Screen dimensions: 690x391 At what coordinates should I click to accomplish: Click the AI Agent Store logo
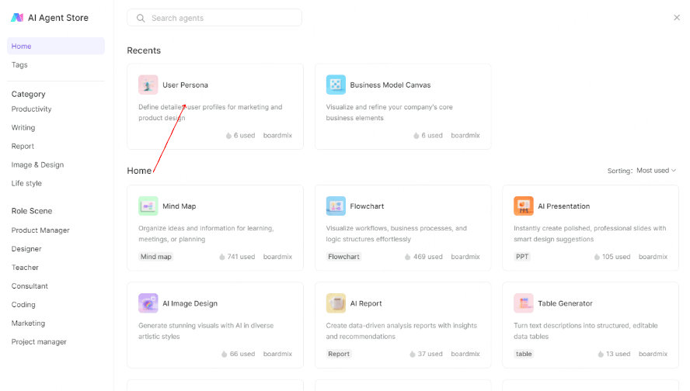17,18
